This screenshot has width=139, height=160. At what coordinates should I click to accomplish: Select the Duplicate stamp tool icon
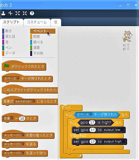point(3,13)
